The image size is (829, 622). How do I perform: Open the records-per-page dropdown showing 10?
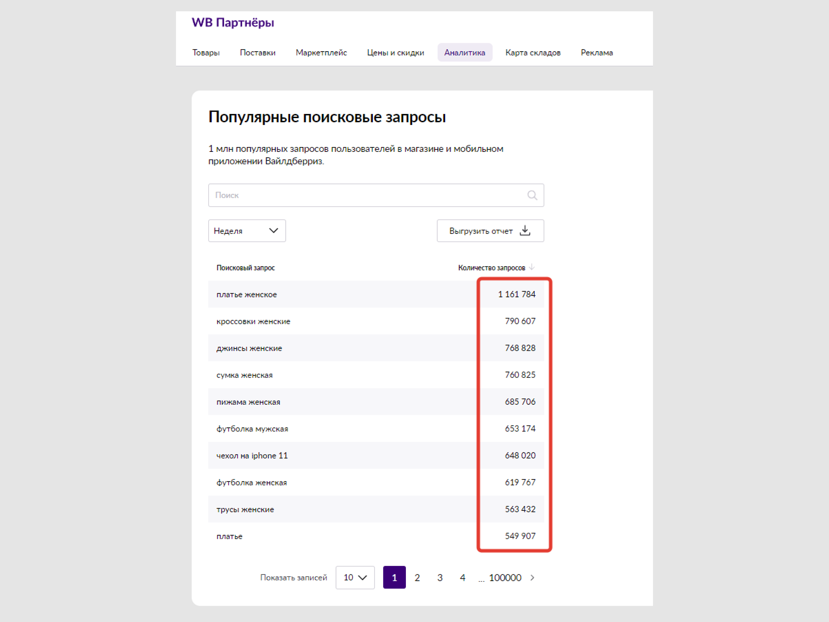click(355, 577)
